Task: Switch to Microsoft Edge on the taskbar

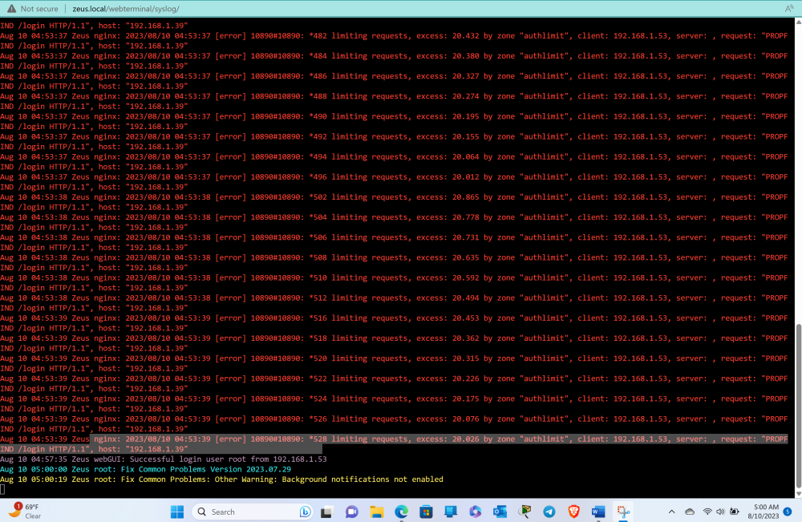Action: click(x=402, y=512)
